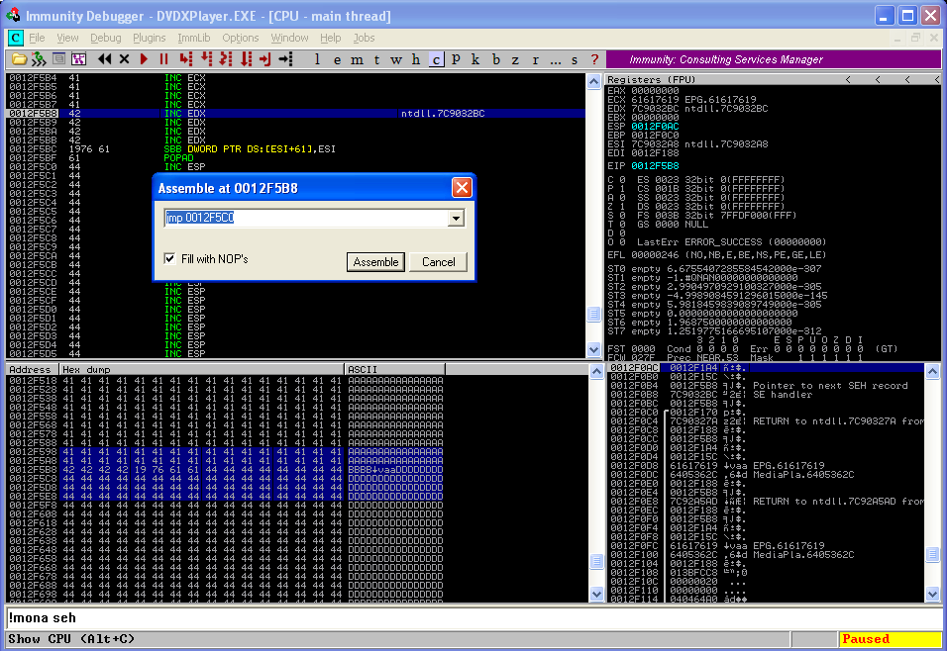Click the red Run program play icon
This screenshot has width=947, height=651.
coord(144,59)
